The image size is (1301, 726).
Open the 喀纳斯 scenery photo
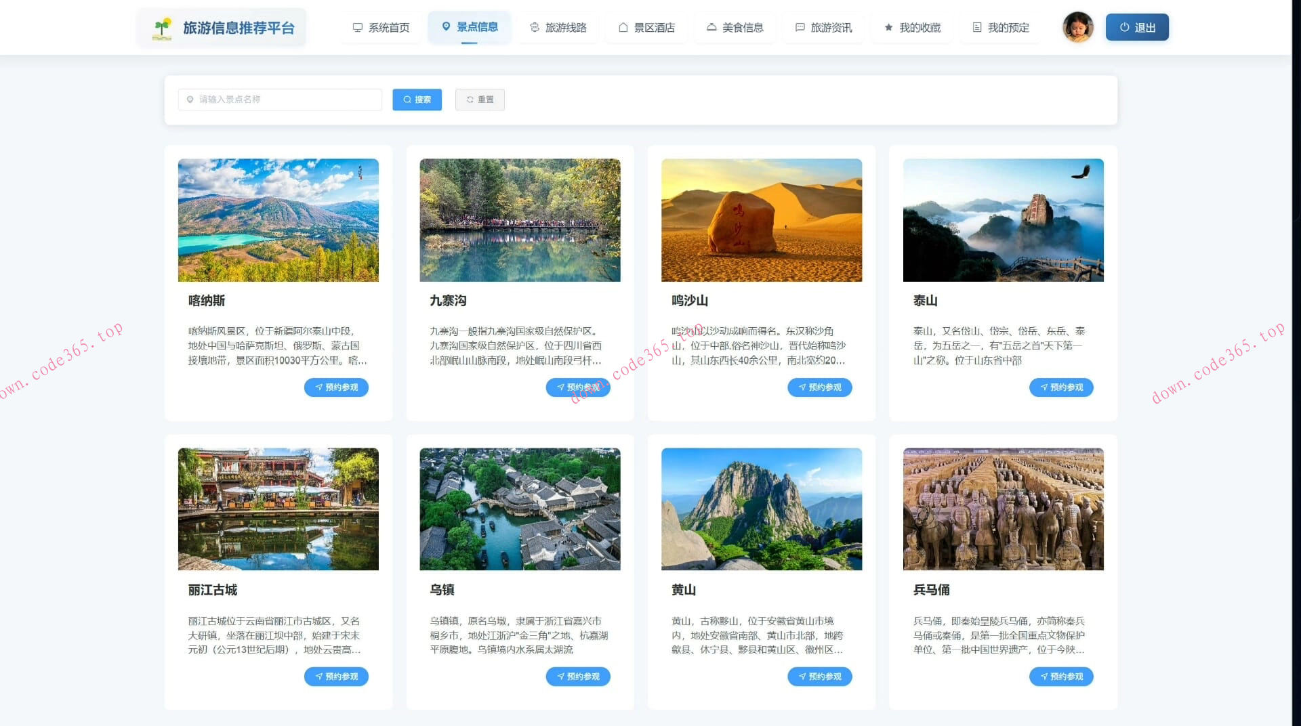point(278,220)
